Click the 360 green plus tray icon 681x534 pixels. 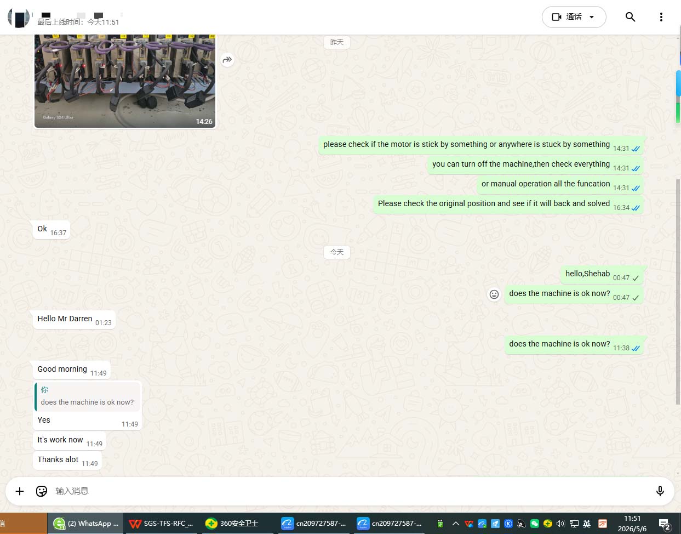[548, 524]
